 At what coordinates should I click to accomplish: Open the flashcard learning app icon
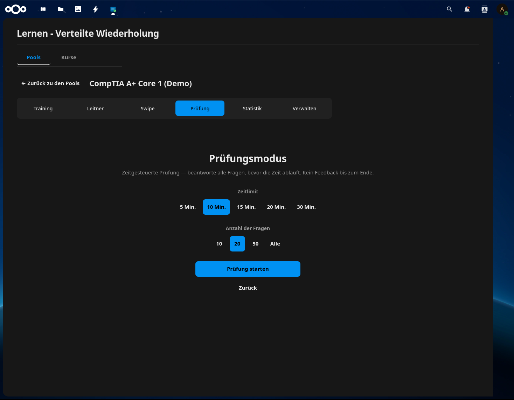[113, 9]
